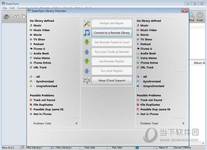The image size is (207, 150).
Task: Click the Music icon in left library panel
Action: (31, 25)
